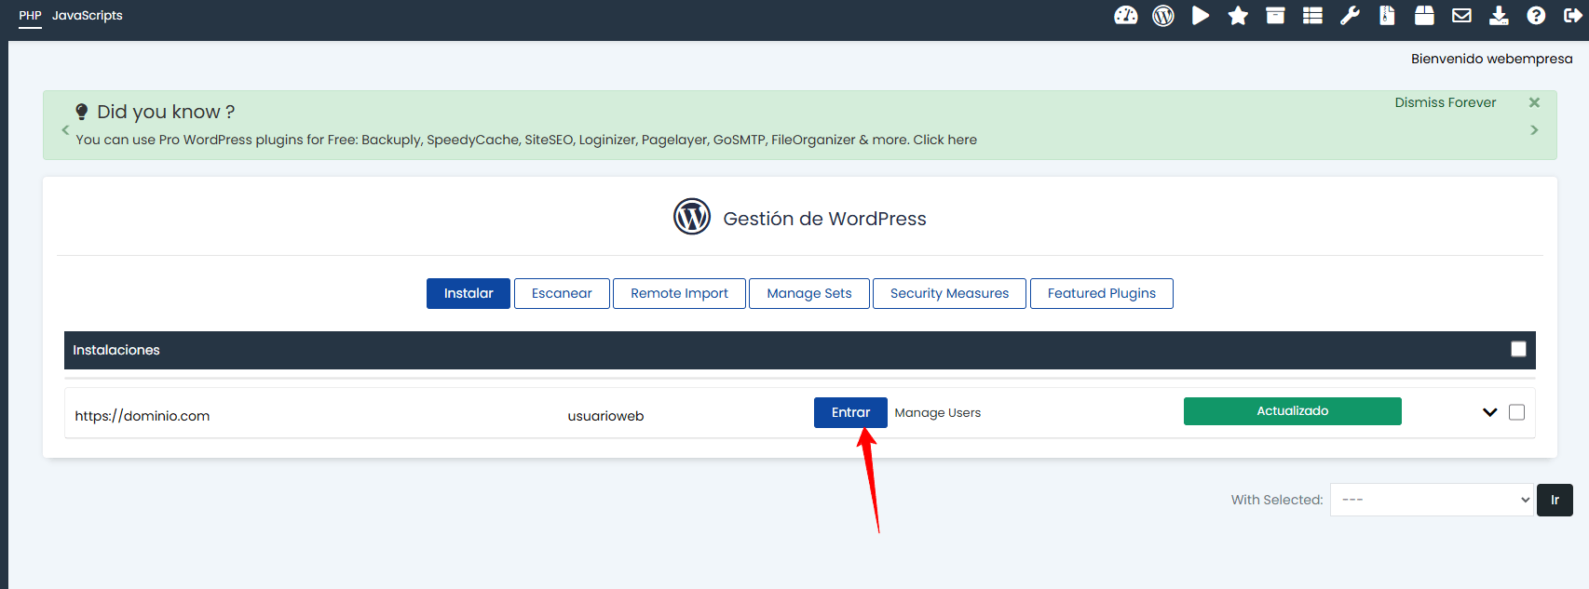Tick the select-all checkbox in Instalaciones header
Screen dimensions: 1589x589
coord(1518,349)
